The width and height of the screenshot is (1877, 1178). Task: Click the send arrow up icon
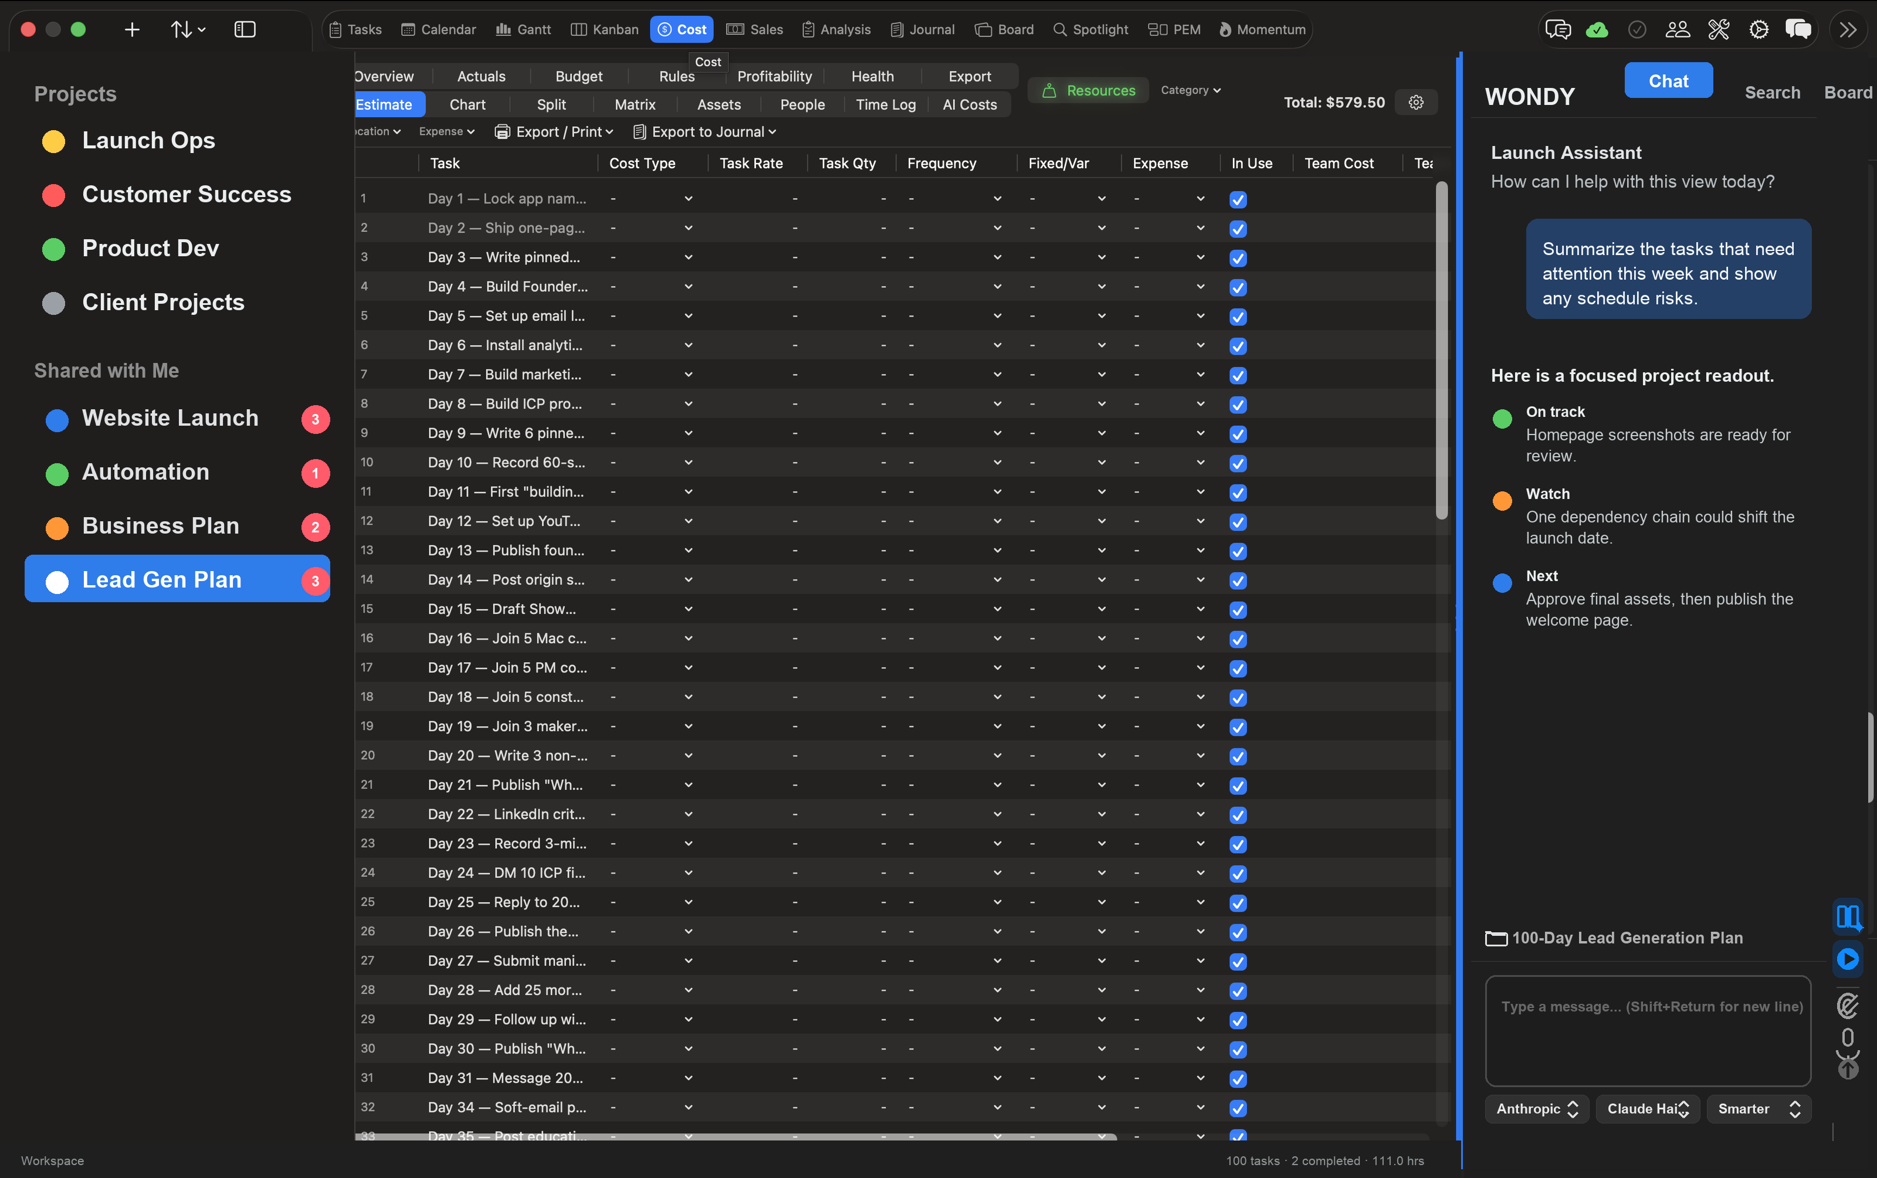pos(1848,1070)
